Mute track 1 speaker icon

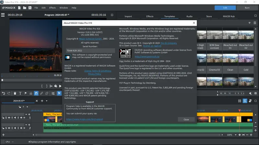coord(15,118)
